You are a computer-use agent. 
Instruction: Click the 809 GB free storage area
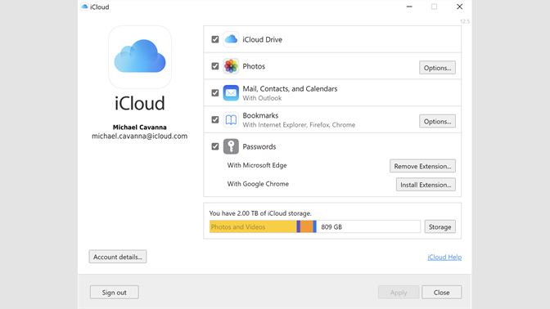point(368,226)
